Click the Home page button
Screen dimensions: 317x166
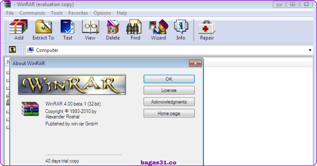169,113
